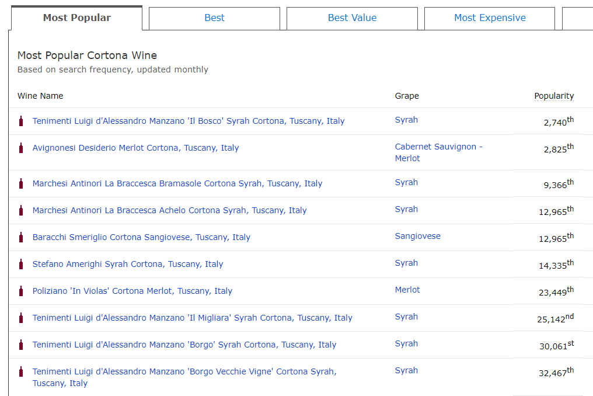Click the bottle icon for Baracchi Smeriglio Sangiovese
Viewport: 593px width, 396px height.
point(21,237)
